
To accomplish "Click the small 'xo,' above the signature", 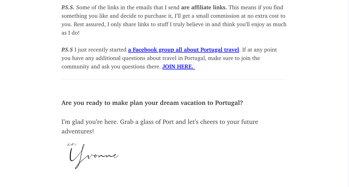I will click(71, 144).
